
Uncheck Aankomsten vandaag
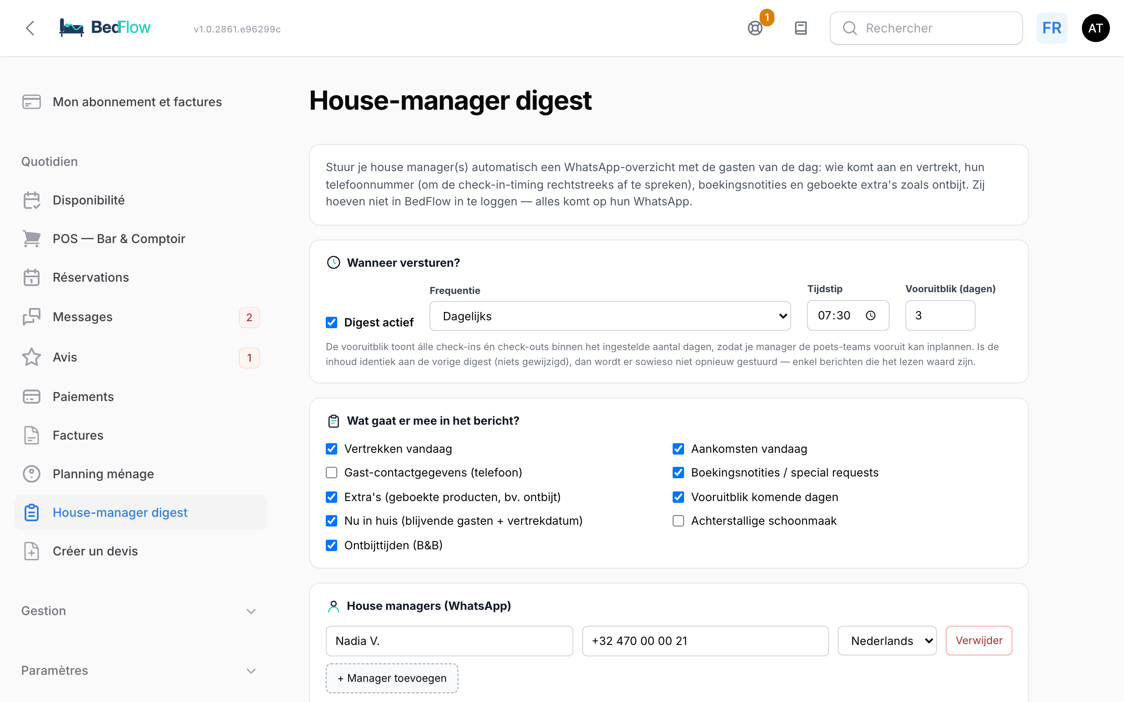tap(679, 449)
